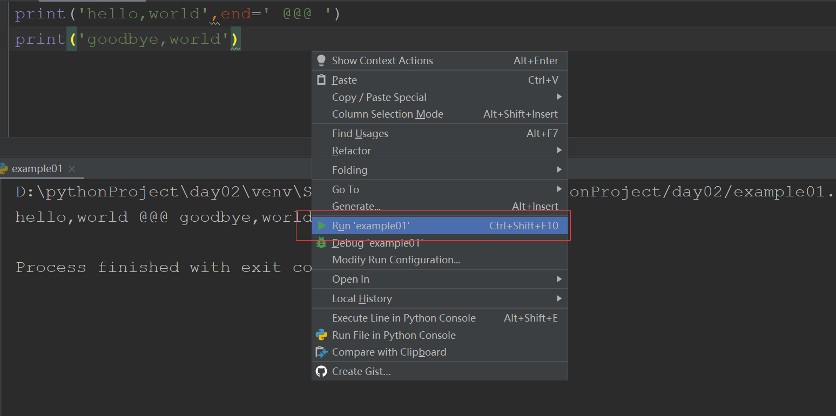Expand the Refactor submenu arrow
The image size is (836, 416).
559,151
